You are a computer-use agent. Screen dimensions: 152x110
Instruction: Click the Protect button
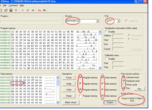point(110,103)
